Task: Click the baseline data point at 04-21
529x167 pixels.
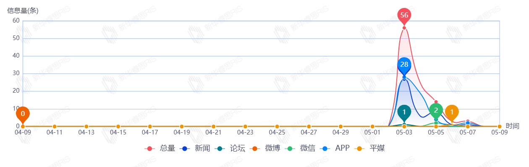Action: point(213,127)
